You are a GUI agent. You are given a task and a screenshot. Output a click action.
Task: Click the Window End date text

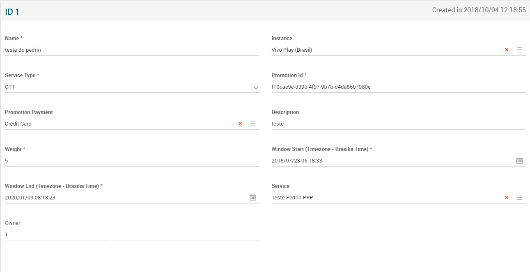pyautogui.click(x=30, y=198)
